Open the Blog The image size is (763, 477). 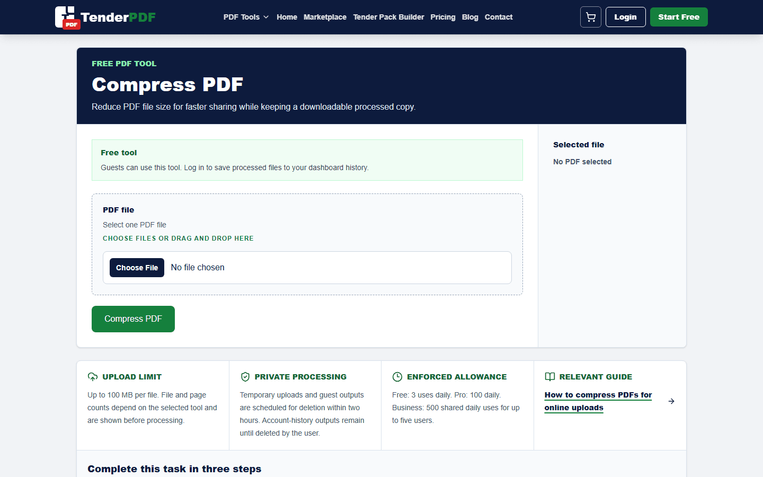click(470, 17)
